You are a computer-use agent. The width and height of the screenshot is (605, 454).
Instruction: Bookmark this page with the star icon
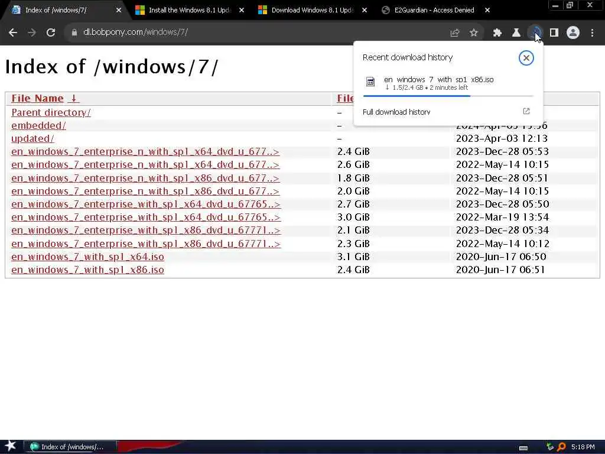(473, 33)
